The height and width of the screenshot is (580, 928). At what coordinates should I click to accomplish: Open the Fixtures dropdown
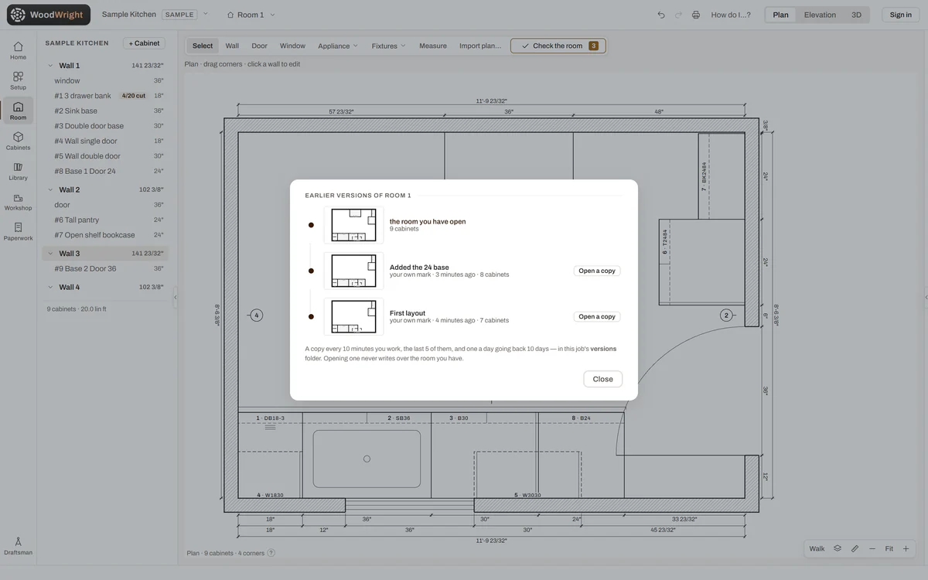[x=388, y=46]
